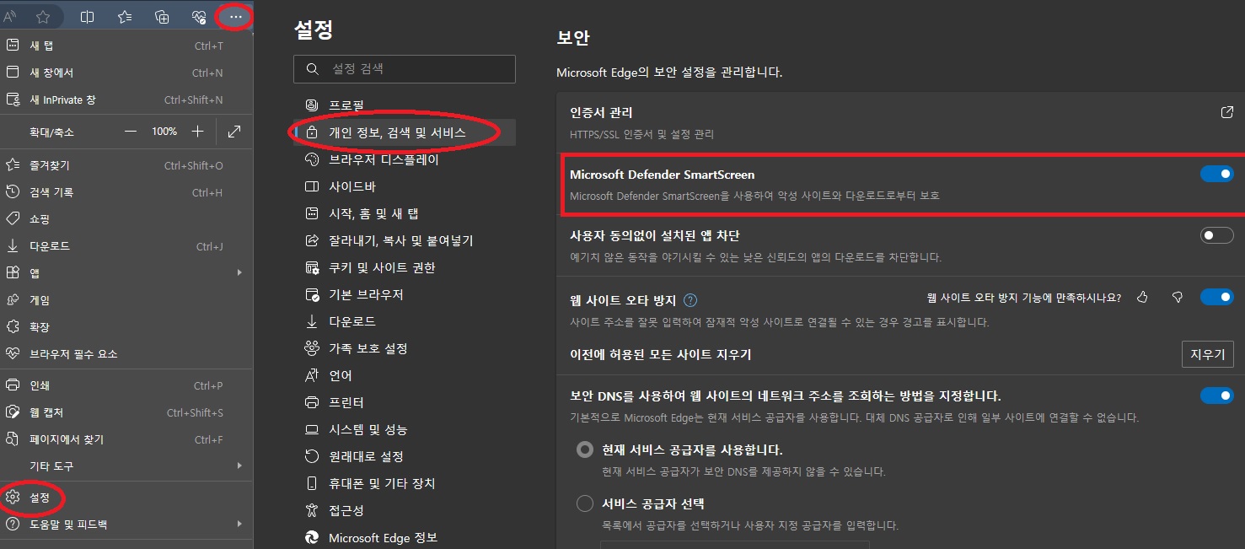Screen dimensions: 1245x549
Task: Toggle 보안 DNS switch
Action: coord(1216,396)
